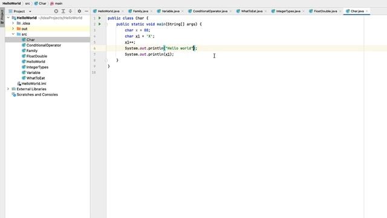Open Project panel settings gear

(79, 11)
